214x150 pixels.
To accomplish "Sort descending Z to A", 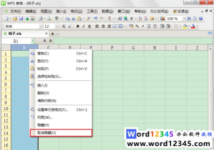I will pos(146,18).
